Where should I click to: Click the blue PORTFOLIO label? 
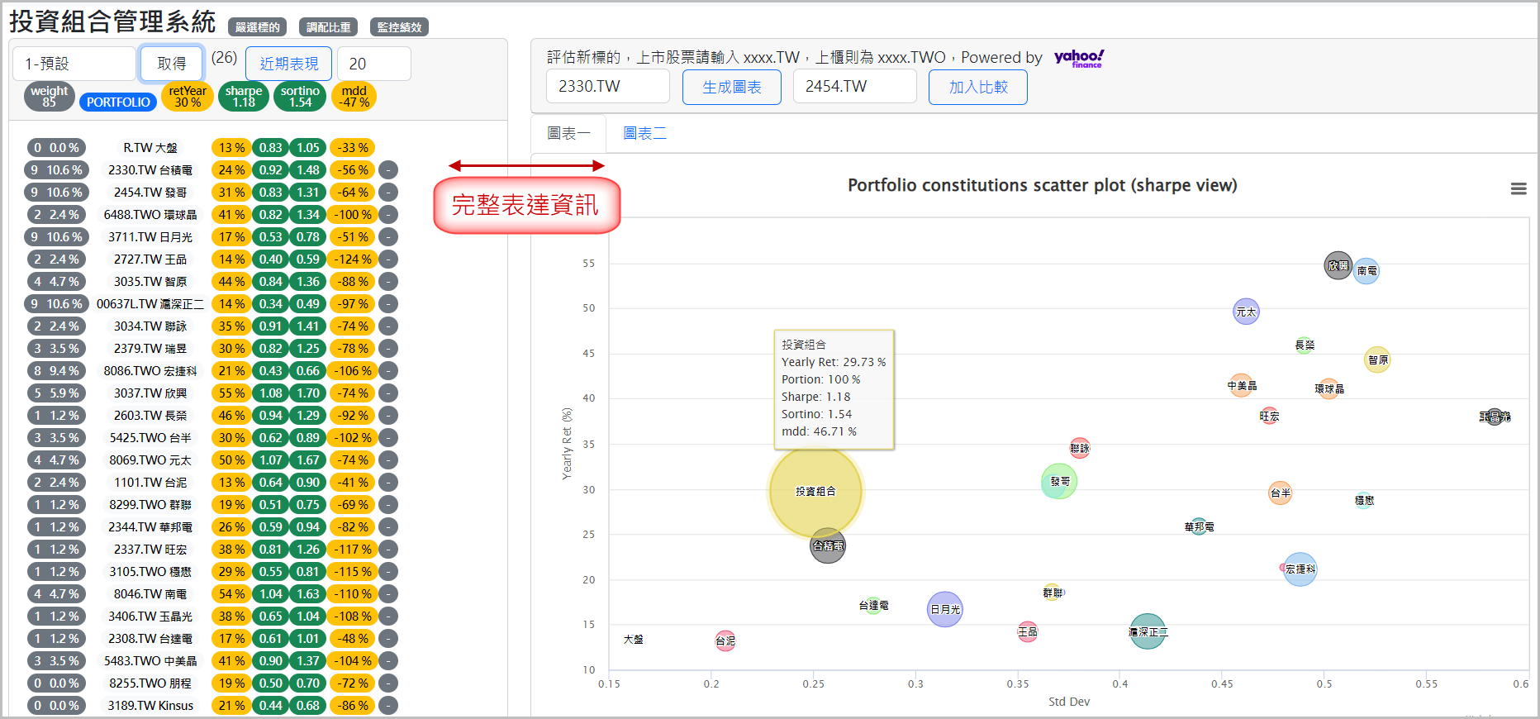[118, 102]
